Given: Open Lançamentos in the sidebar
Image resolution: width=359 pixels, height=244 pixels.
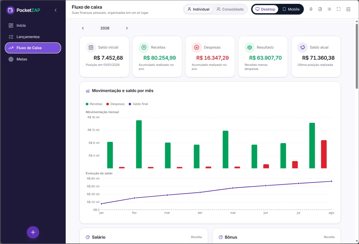Looking at the screenshot, I should pyautogui.click(x=33, y=37).
